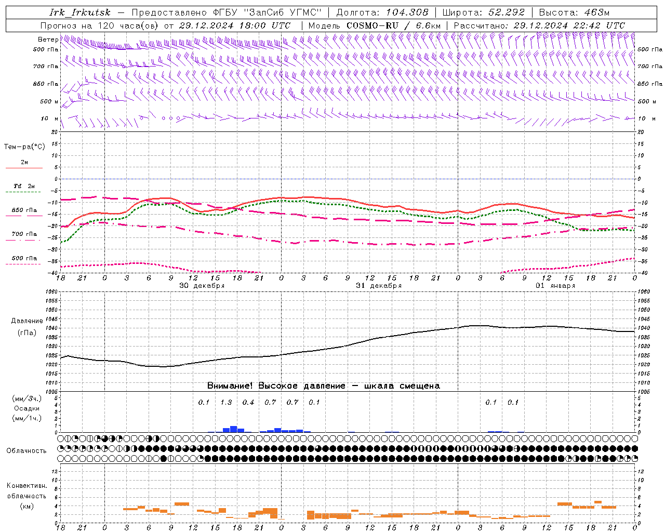Click the 'Td 2м' dew point legend entry
The image size is (665, 532).
24,186
